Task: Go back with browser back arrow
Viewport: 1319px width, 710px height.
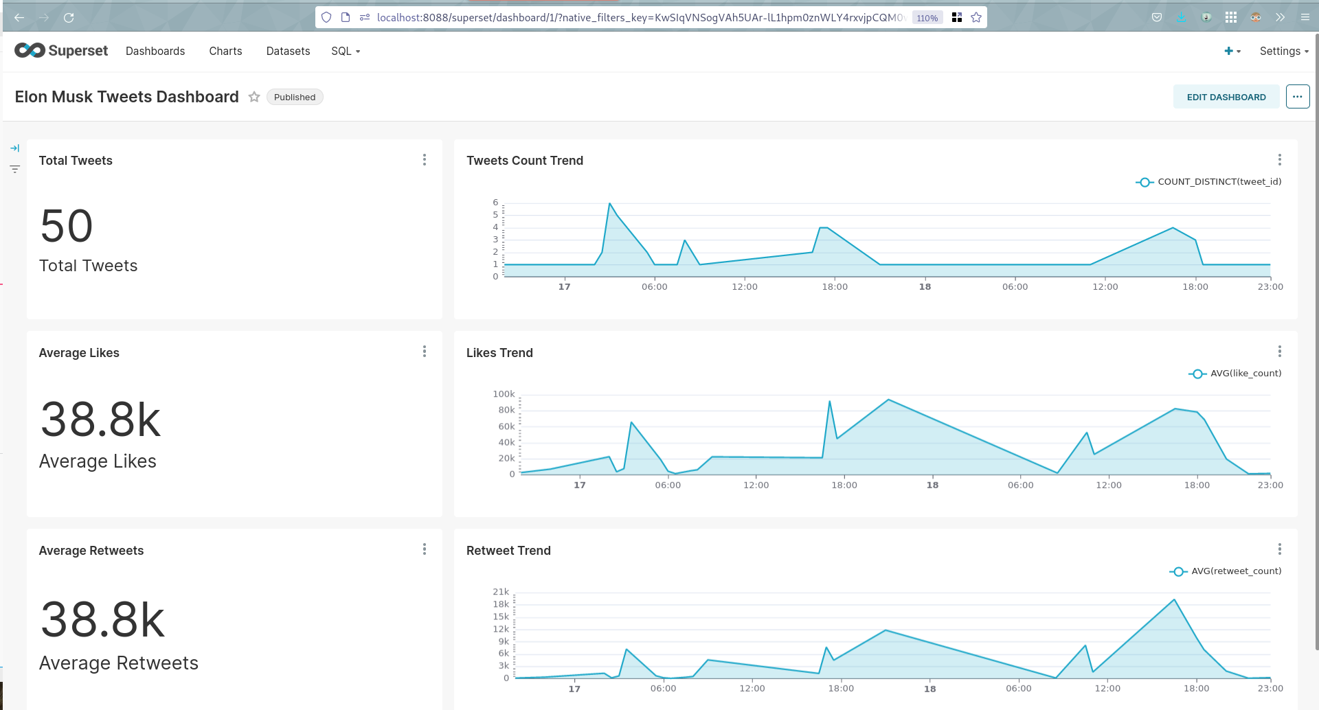Action: point(19,17)
